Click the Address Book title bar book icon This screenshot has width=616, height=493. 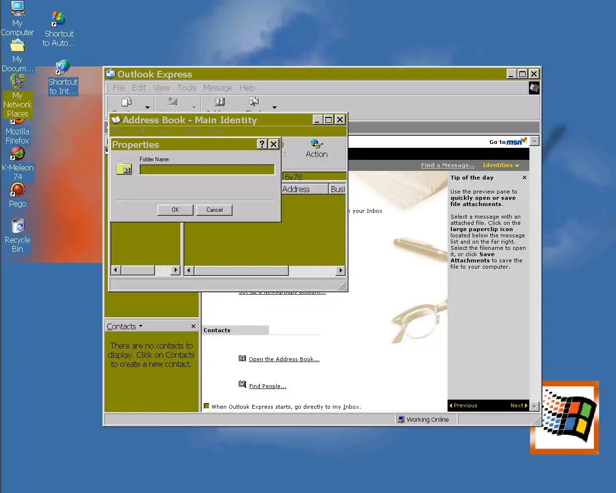(x=116, y=120)
